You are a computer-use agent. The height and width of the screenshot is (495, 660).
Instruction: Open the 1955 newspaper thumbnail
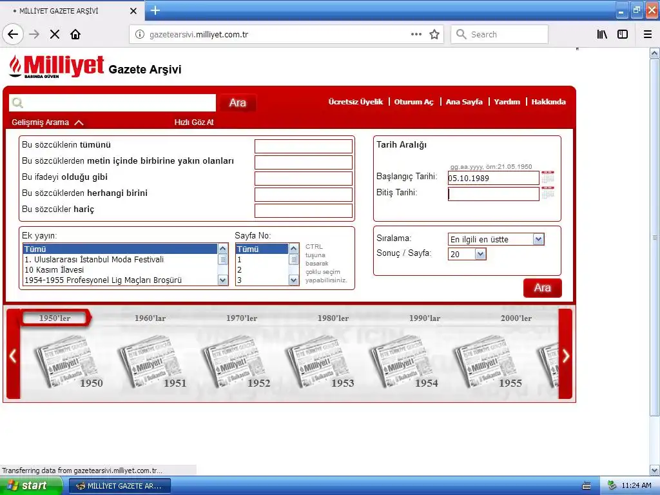(x=487, y=362)
